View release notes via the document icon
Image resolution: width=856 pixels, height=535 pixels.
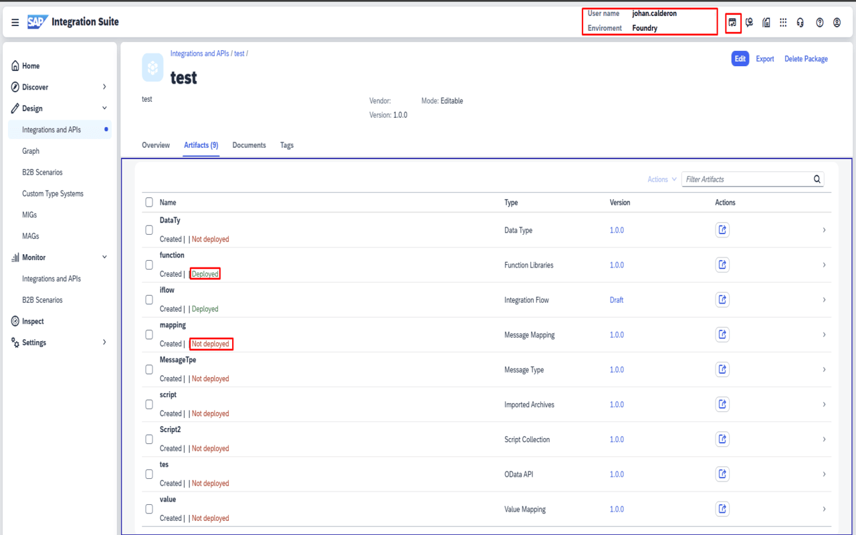(x=766, y=22)
